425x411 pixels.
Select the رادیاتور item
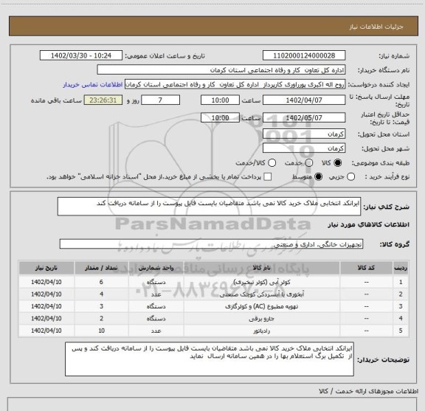261,331
